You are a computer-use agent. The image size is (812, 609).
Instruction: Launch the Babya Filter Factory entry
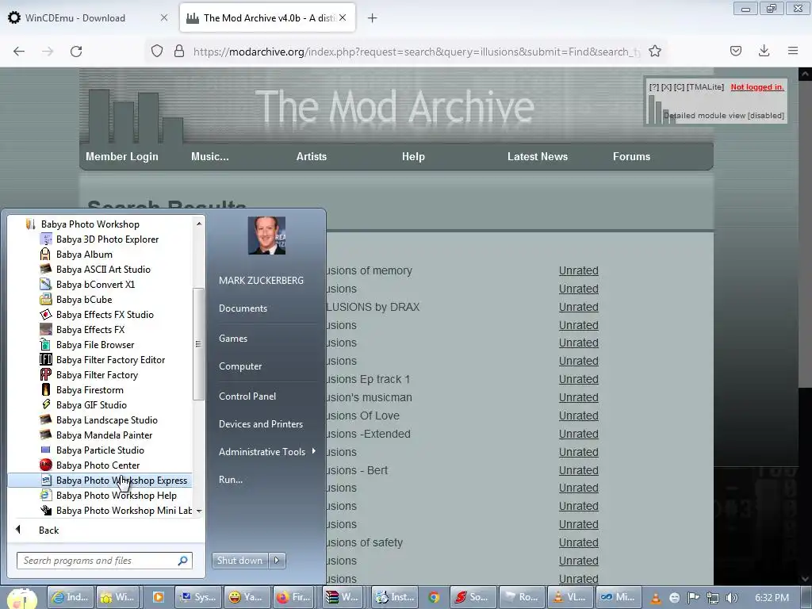[x=89, y=374]
